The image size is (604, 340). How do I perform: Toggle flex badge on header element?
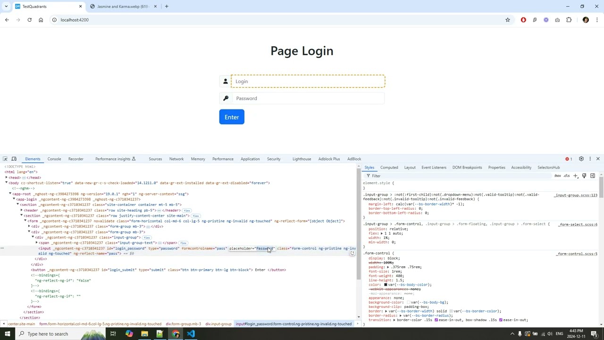click(x=187, y=211)
